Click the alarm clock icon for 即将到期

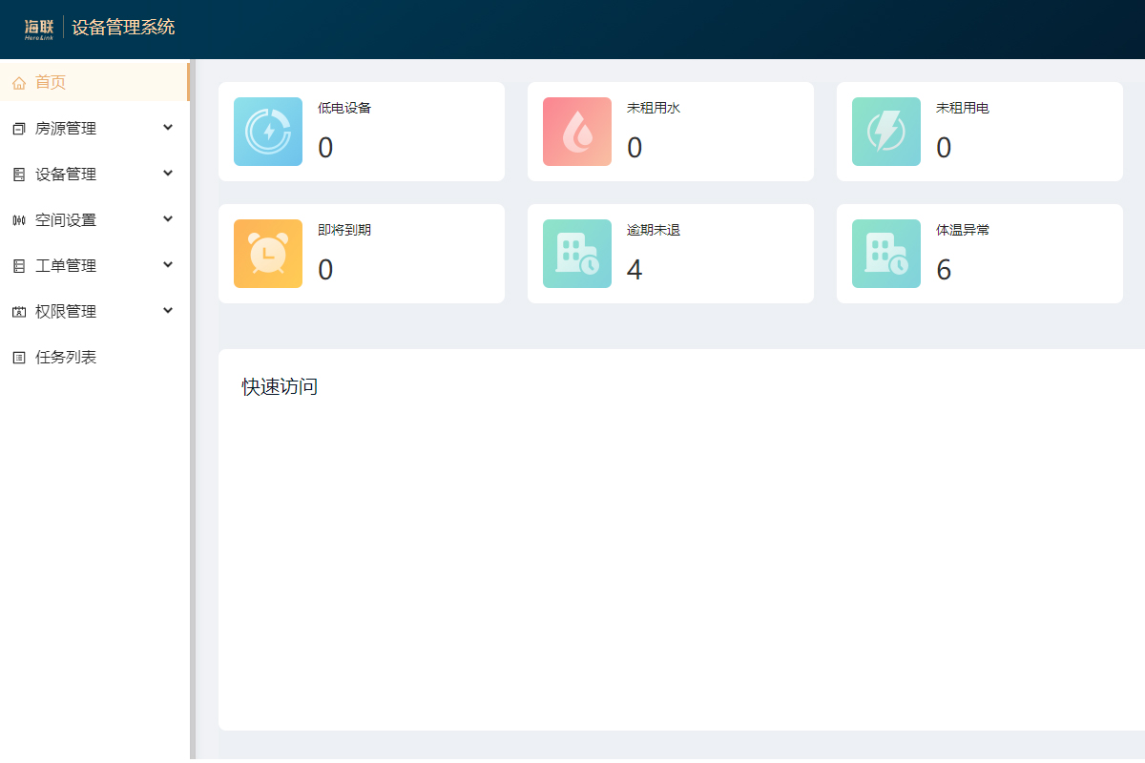click(x=268, y=254)
